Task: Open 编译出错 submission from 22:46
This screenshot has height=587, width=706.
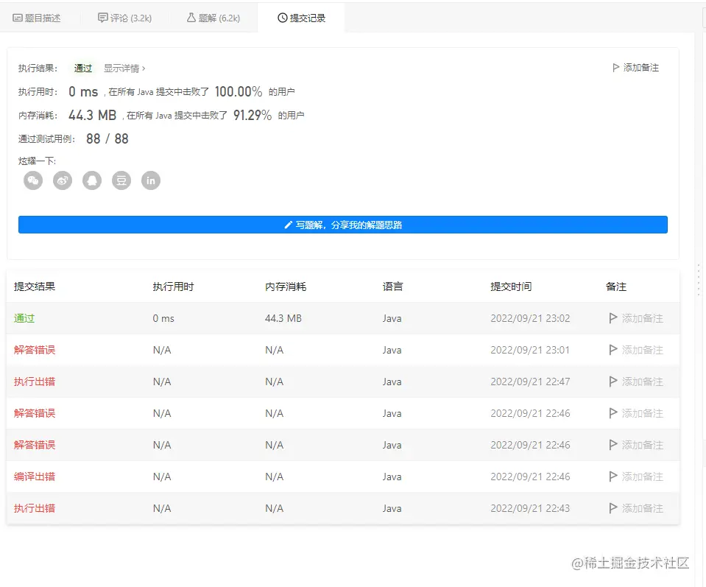Action: click(x=34, y=477)
